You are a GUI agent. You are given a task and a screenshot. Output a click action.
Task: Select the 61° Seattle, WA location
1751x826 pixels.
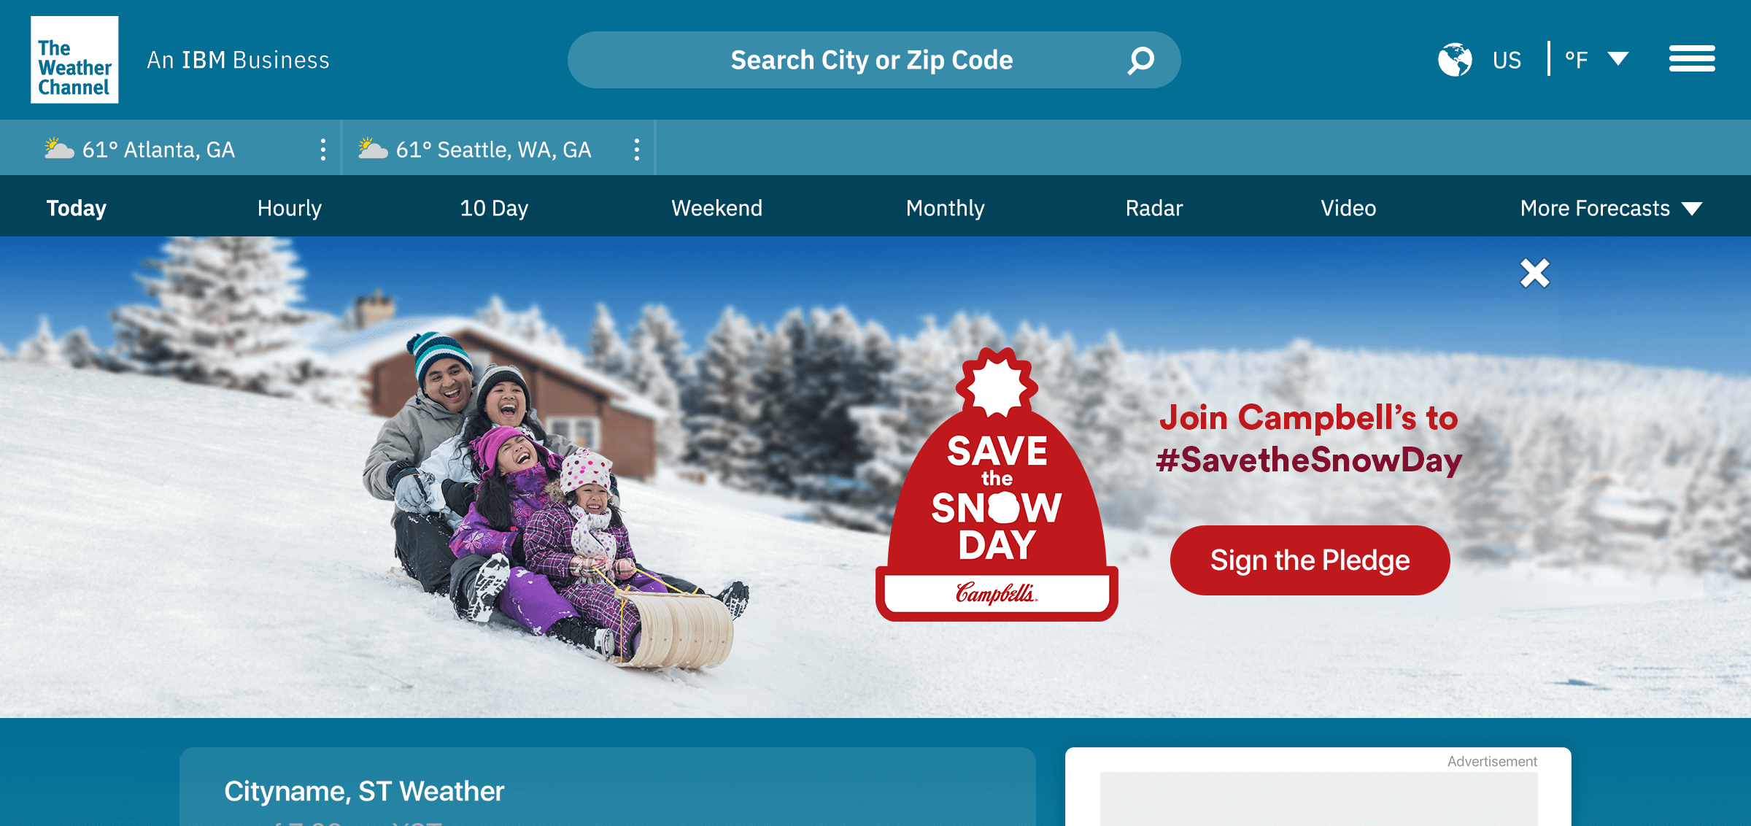(x=493, y=150)
